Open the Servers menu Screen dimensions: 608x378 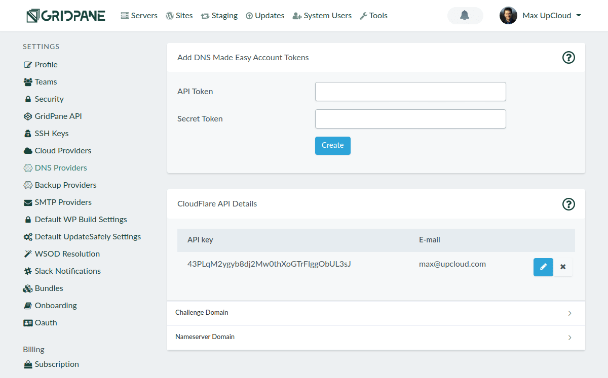click(139, 16)
